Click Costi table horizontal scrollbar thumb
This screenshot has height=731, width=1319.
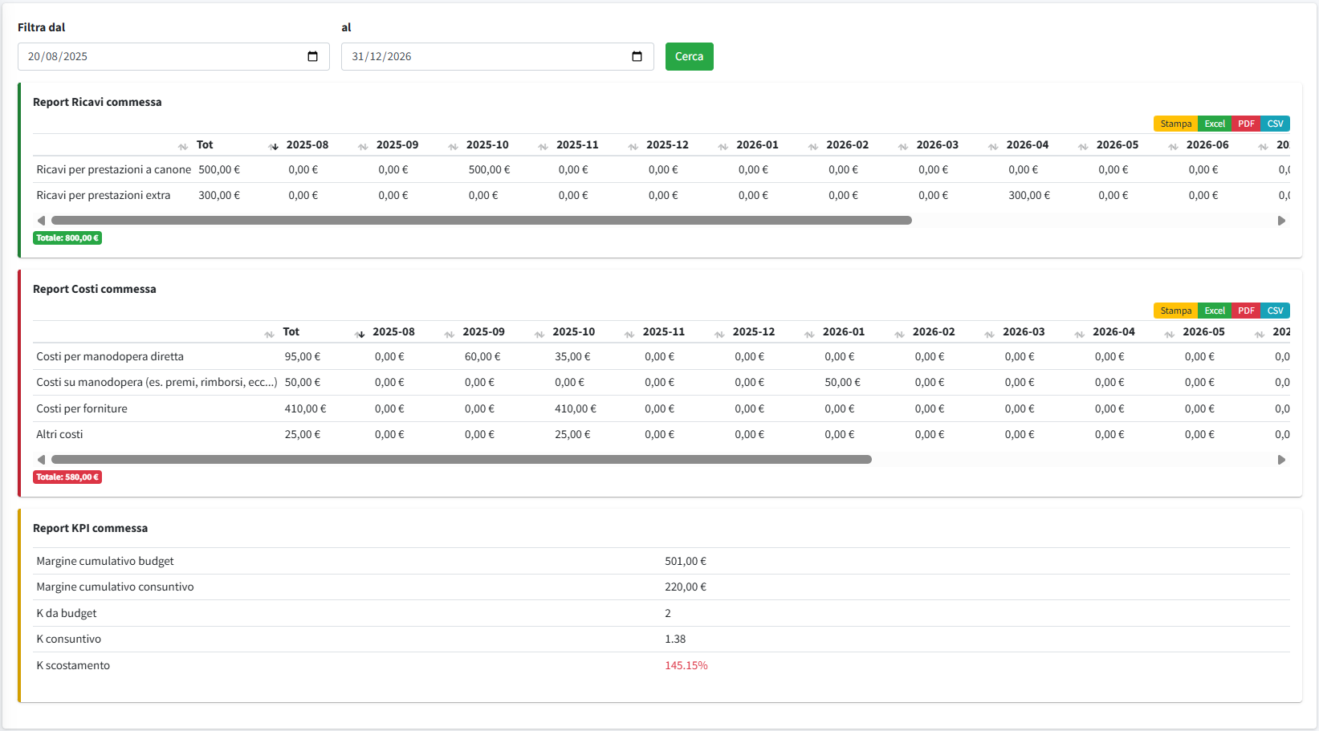(462, 460)
